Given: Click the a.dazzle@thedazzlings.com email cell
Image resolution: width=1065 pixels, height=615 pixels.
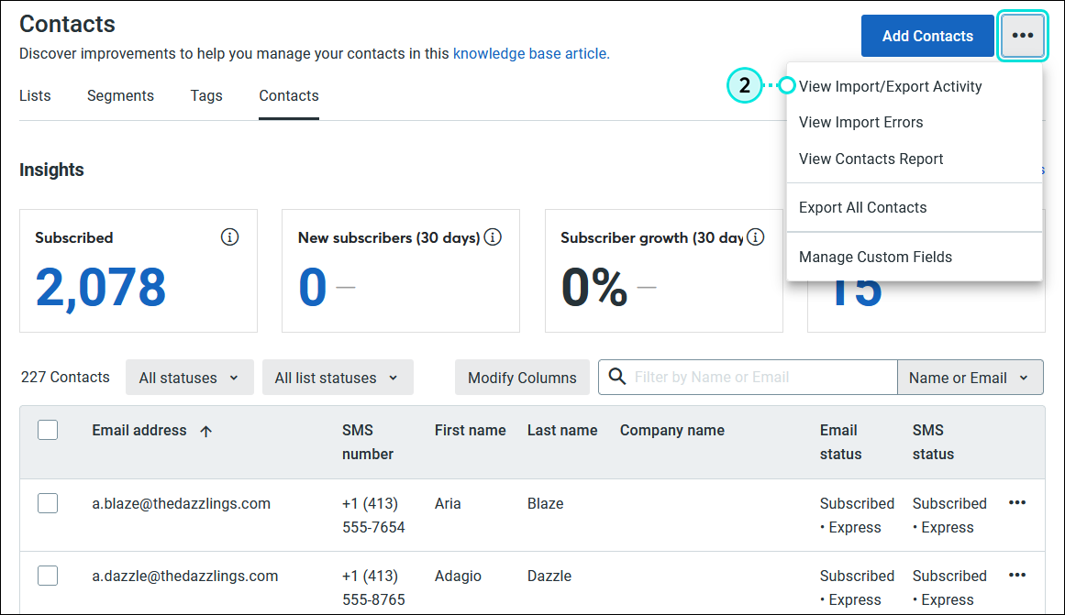Looking at the screenshot, I should [184, 576].
